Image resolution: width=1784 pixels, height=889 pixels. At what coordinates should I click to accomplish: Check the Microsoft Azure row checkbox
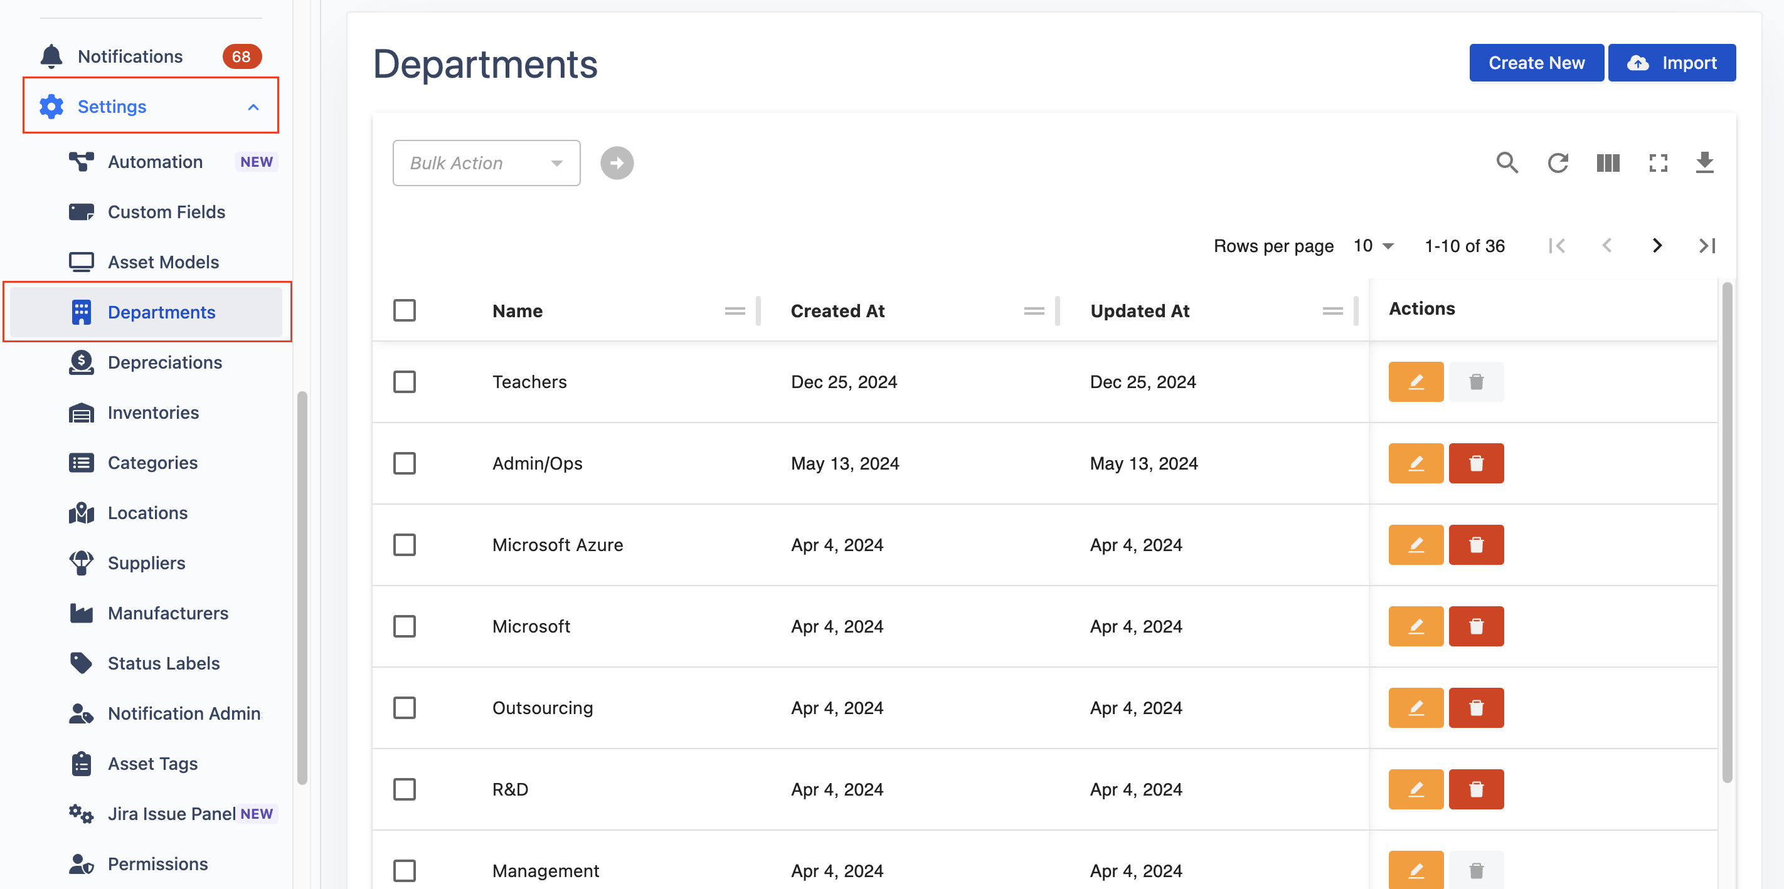click(405, 545)
